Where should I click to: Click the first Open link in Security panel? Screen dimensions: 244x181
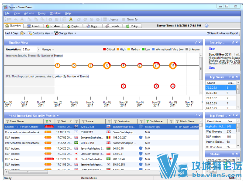click(x=212, y=49)
